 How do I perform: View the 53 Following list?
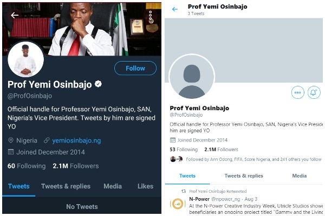[184, 149]
